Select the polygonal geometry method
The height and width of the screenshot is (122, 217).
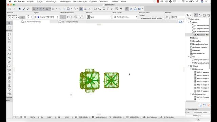pos(63,17)
